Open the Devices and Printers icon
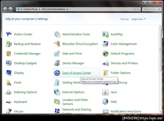 106,63
